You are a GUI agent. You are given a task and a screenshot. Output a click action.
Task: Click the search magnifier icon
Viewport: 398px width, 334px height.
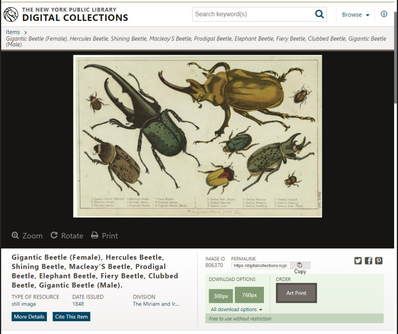point(319,14)
